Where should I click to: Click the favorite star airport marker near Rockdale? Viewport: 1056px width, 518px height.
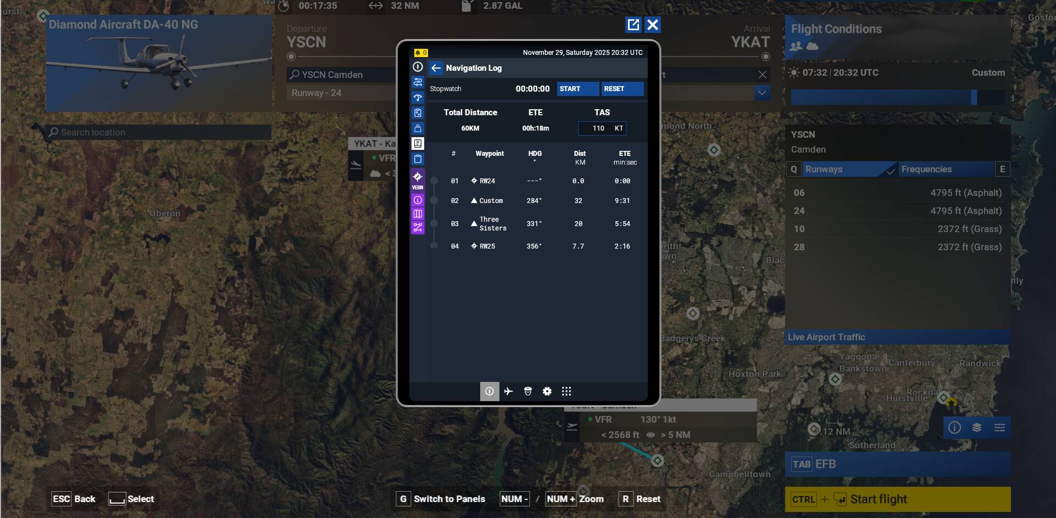(951, 403)
